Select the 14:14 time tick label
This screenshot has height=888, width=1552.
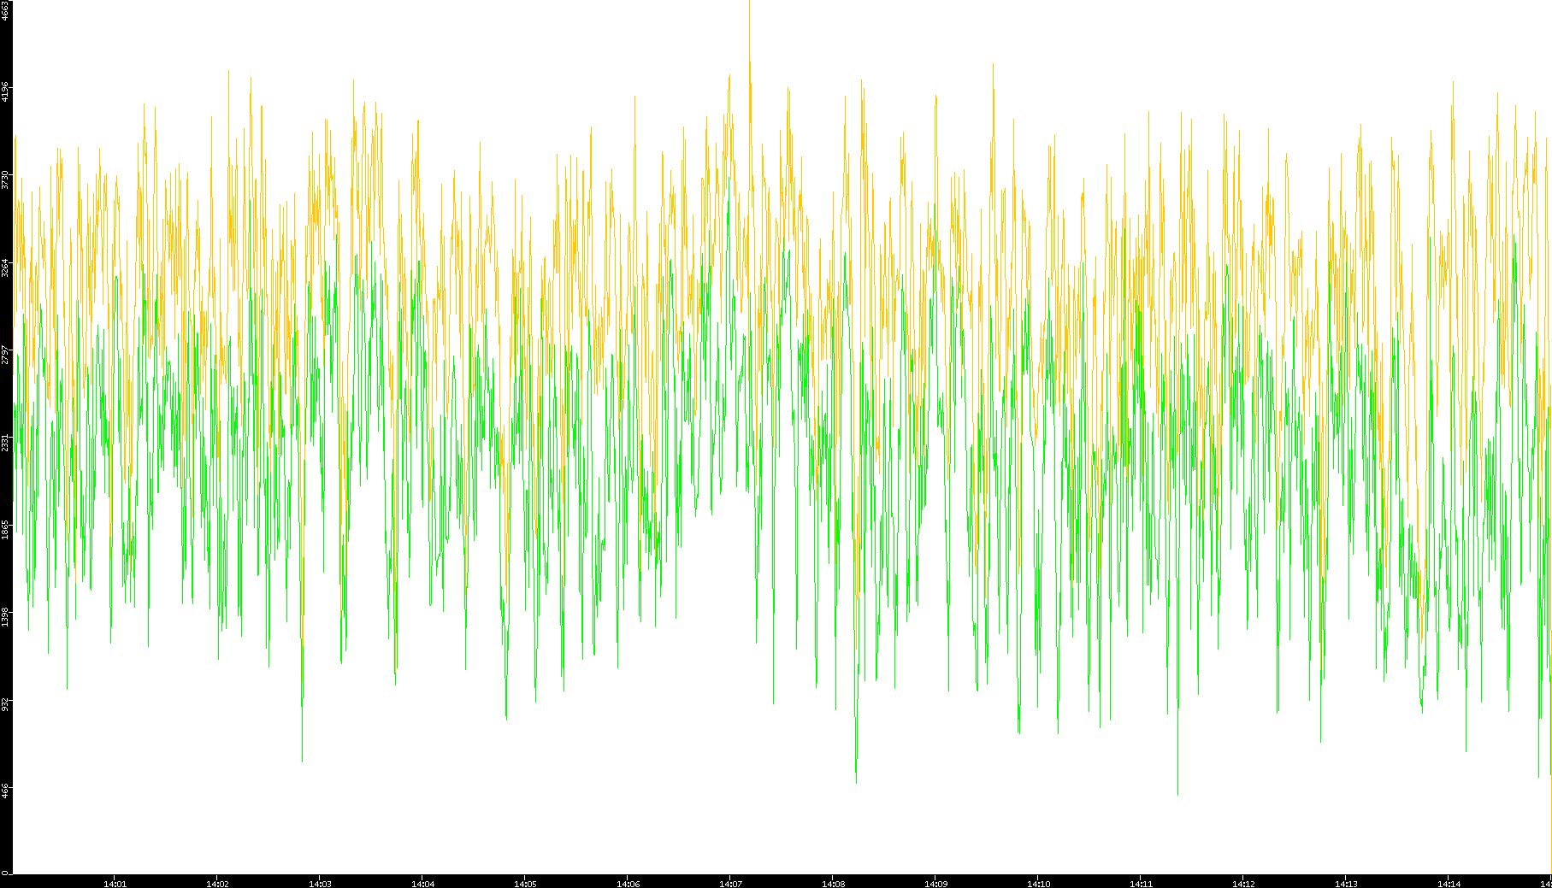pos(1449,883)
